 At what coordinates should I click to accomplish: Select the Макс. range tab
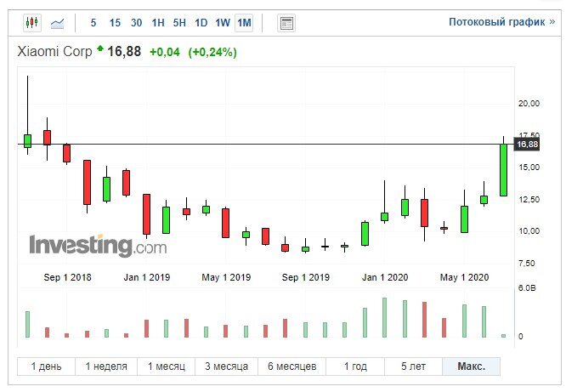coord(471,366)
